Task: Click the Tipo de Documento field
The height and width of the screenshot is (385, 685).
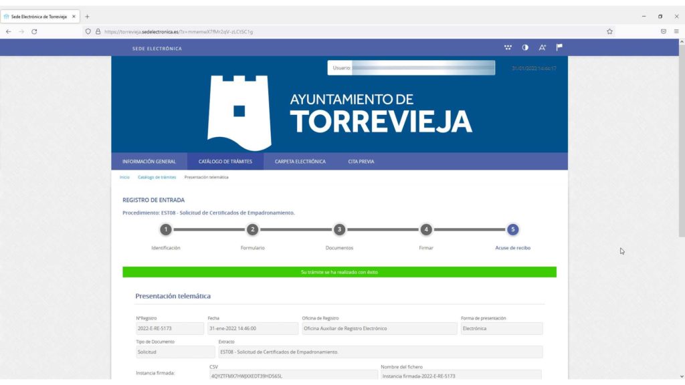Action: click(x=175, y=352)
